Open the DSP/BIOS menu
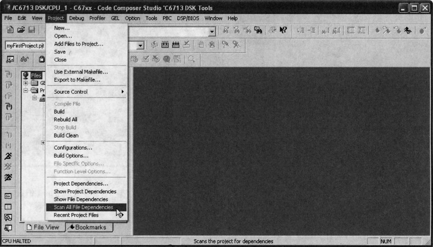The image size is (433, 247). pyautogui.click(x=188, y=18)
